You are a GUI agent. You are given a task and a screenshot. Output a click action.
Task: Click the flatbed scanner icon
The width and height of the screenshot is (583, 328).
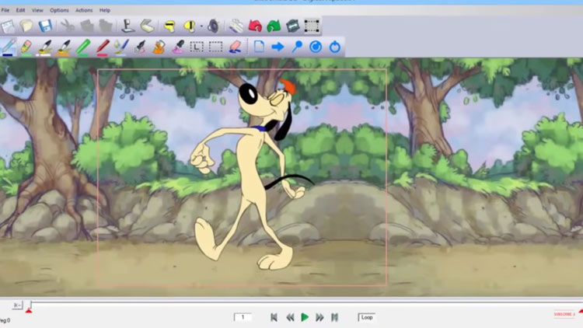(x=147, y=26)
